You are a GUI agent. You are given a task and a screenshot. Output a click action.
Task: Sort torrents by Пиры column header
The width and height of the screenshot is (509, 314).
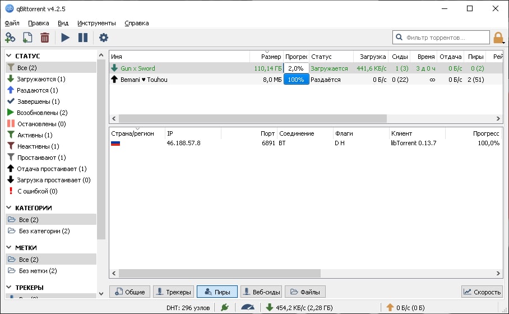(475, 57)
